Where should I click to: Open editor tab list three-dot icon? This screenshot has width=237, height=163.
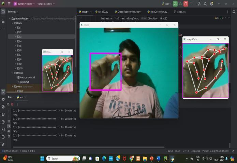228,12
